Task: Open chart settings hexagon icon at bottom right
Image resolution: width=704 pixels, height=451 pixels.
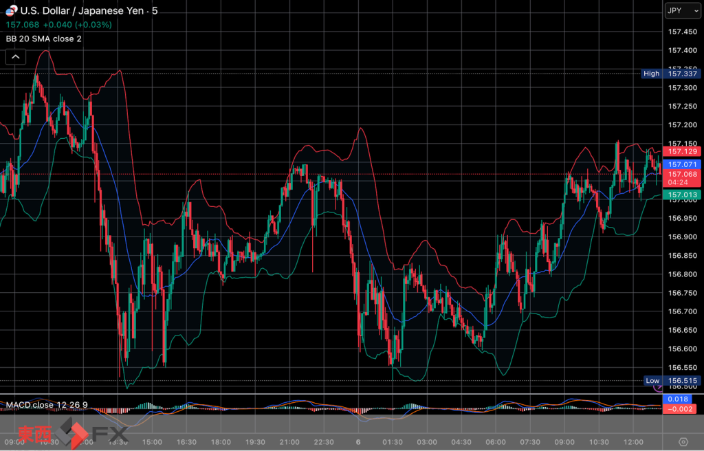Action: (x=683, y=441)
